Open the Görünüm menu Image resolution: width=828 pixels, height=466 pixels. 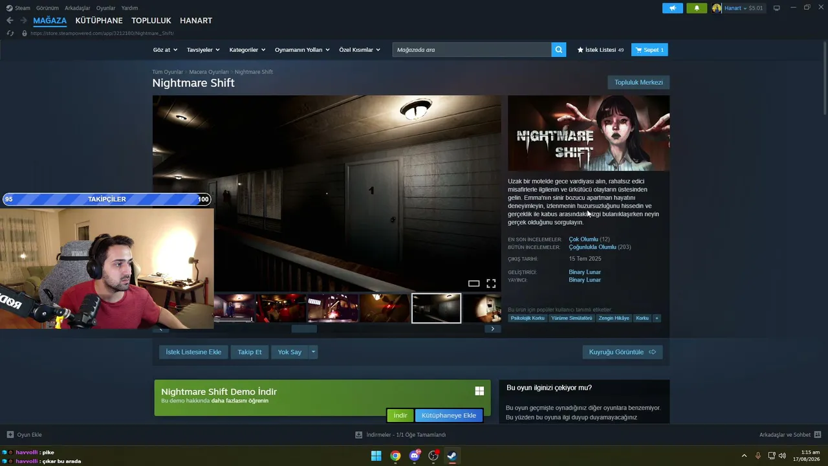pyautogui.click(x=47, y=8)
